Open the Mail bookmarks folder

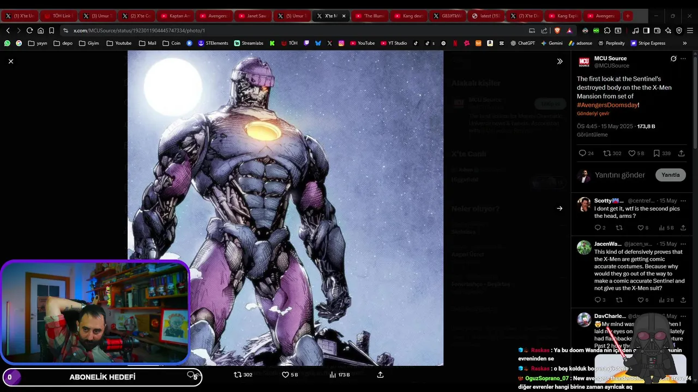click(147, 43)
